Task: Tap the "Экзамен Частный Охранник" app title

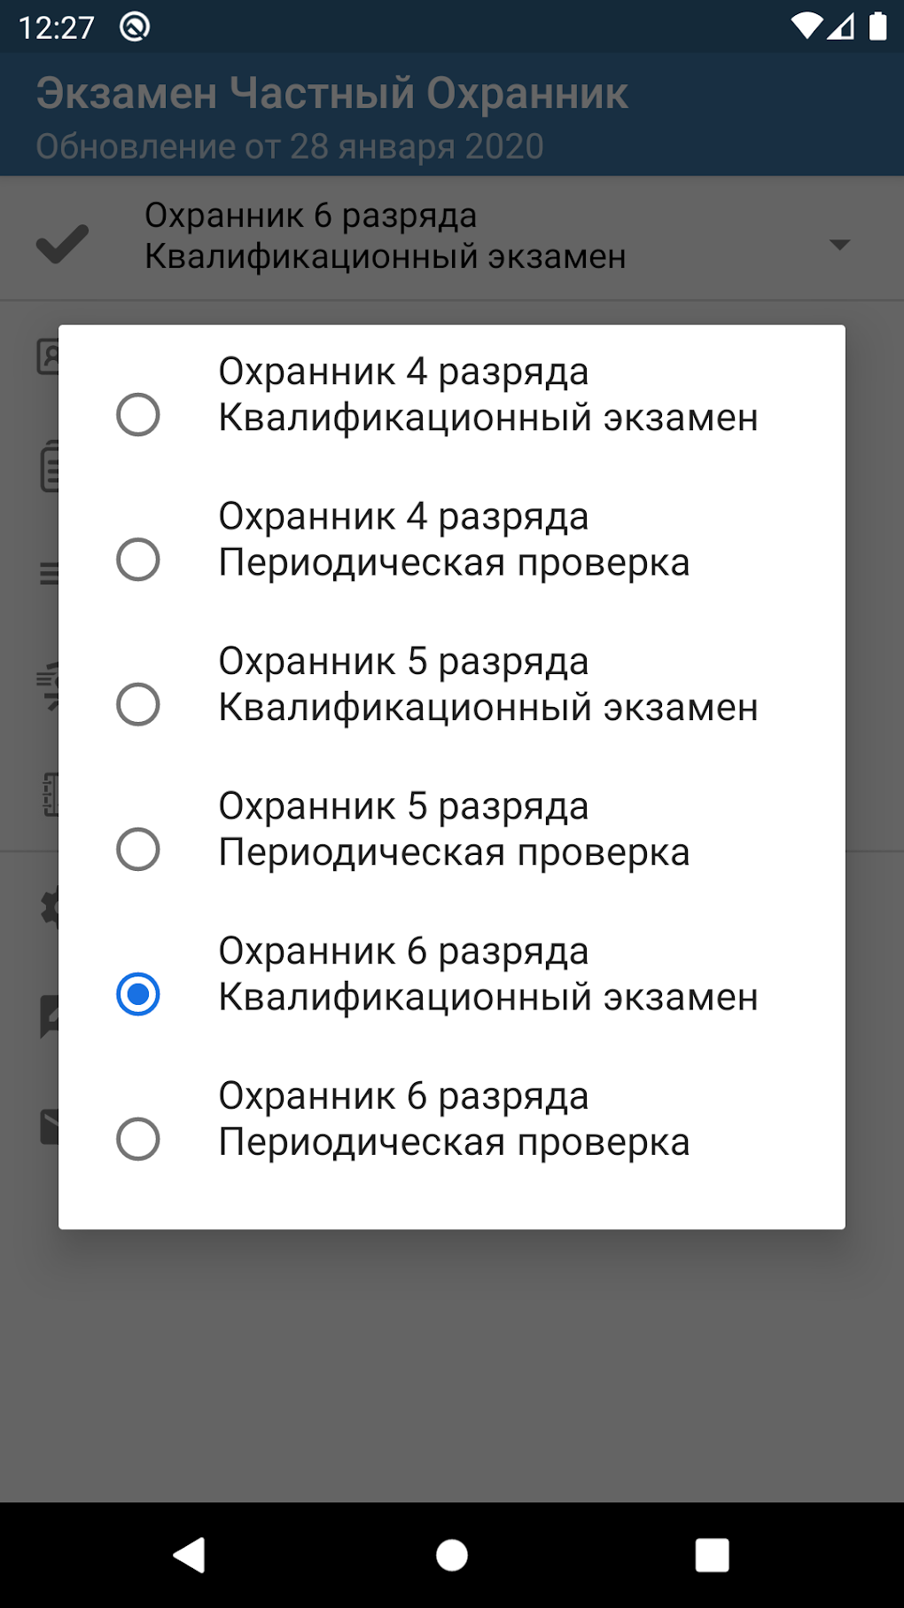Action: click(332, 93)
